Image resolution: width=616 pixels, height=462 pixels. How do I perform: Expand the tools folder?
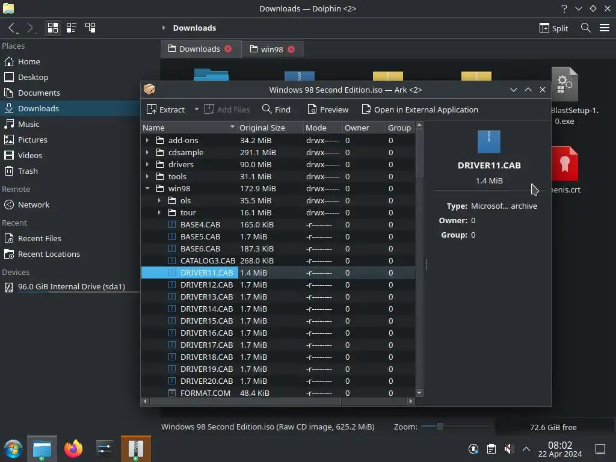147,176
